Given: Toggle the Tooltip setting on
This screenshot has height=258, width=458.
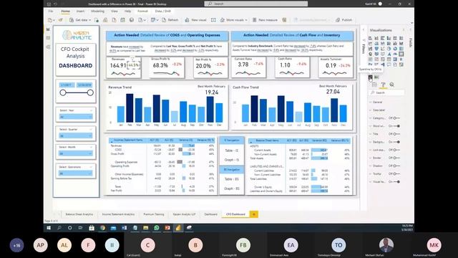Looking at the screenshot, I should point(396,173).
